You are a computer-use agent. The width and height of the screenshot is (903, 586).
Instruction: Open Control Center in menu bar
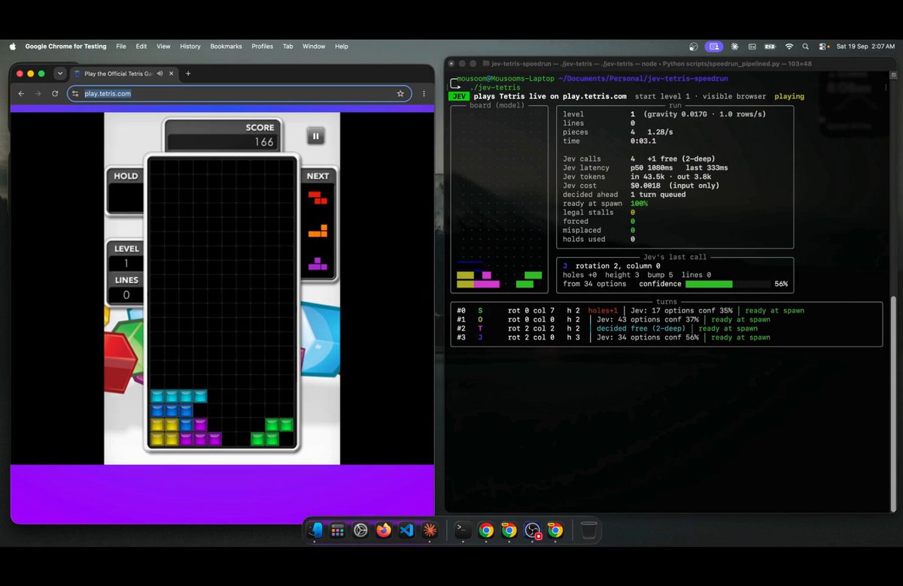coord(823,47)
